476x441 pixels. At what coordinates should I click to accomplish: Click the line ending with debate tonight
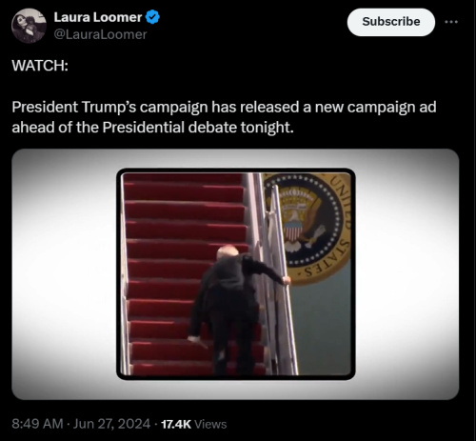(152, 128)
